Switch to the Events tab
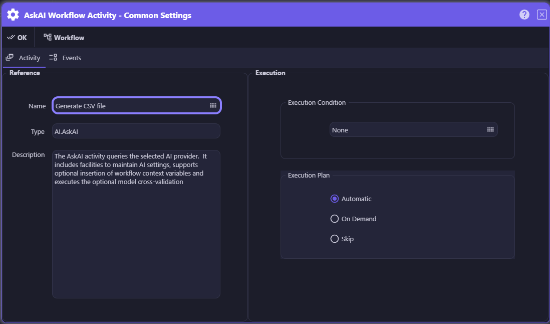Image resolution: width=550 pixels, height=324 pixels. tap(65, 58)
